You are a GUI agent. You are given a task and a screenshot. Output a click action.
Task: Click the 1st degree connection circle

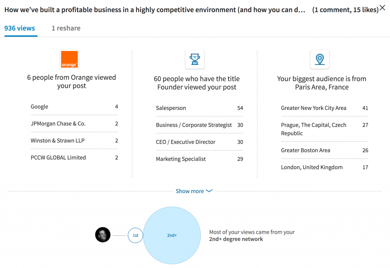pyautogui.click(x=135, y=235)
